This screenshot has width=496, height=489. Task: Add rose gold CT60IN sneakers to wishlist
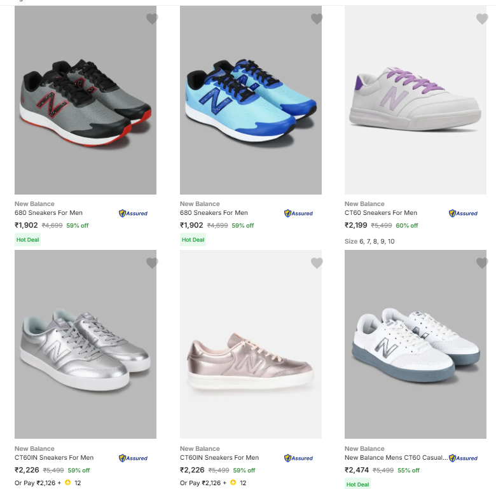(x=317, y=263)
